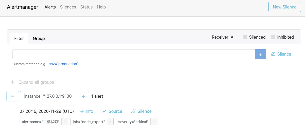This screenshot has height=130, width=305.
Task: Open the Status page
Action: [86, 7]
